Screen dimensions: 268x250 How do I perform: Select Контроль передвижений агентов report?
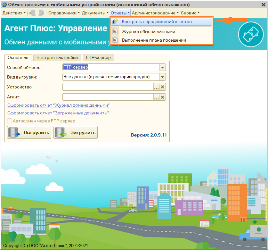[161, 22]
